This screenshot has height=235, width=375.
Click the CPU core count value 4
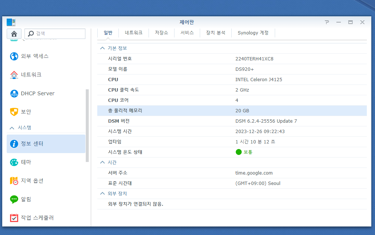[x=237, y=100]
